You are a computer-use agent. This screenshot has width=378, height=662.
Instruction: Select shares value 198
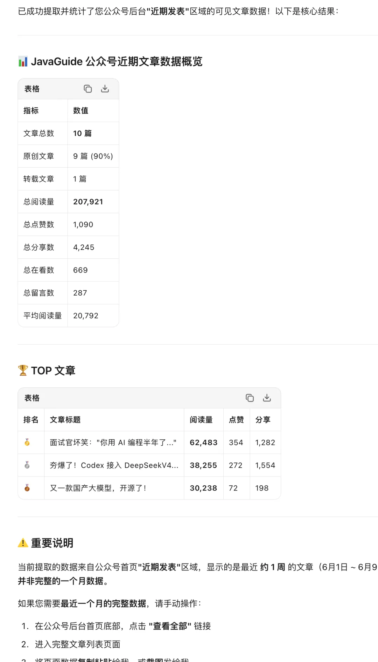[262, 488]
